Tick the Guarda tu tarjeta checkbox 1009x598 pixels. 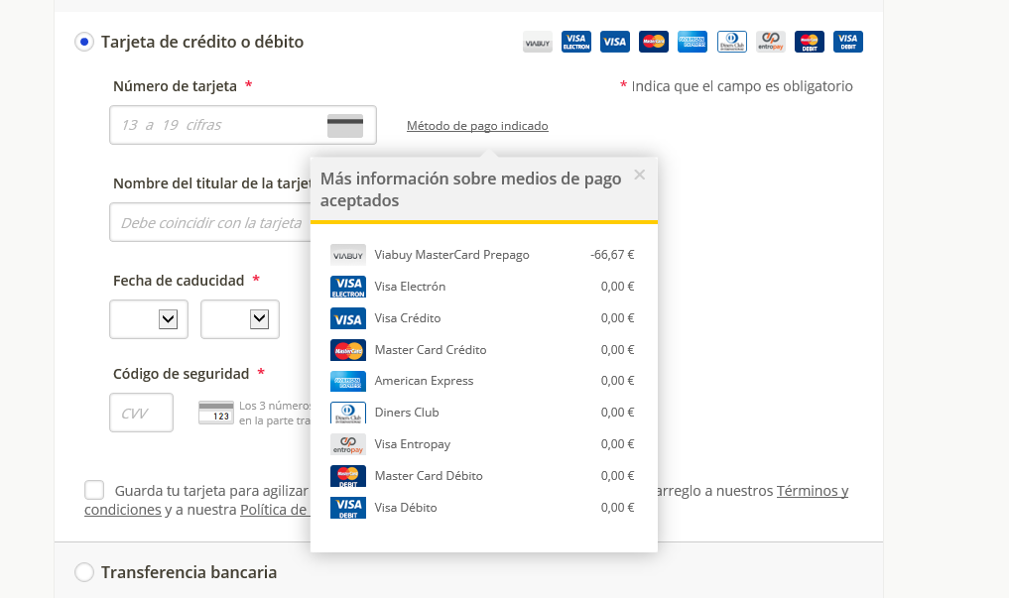(x=94, y=490)
